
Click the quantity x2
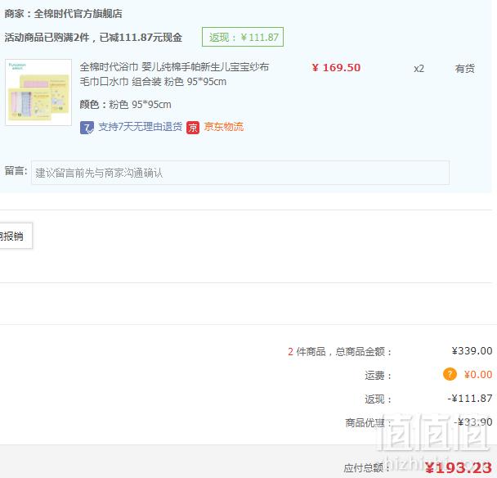click(x=419, y=69)
